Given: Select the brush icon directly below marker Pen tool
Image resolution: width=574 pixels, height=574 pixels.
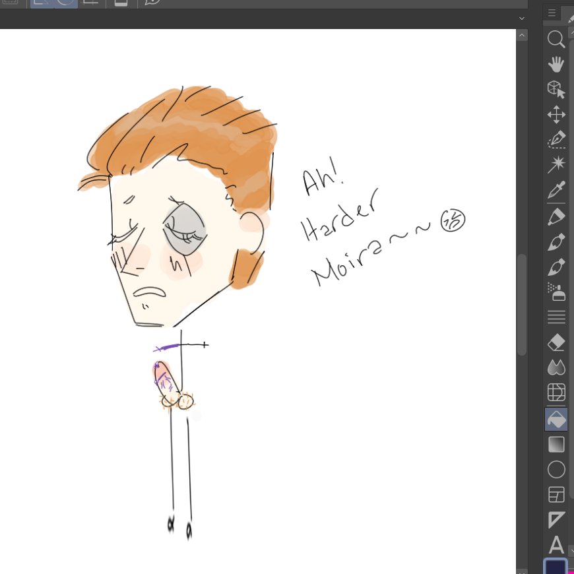Looking at the screenshot, I should 556,242.
